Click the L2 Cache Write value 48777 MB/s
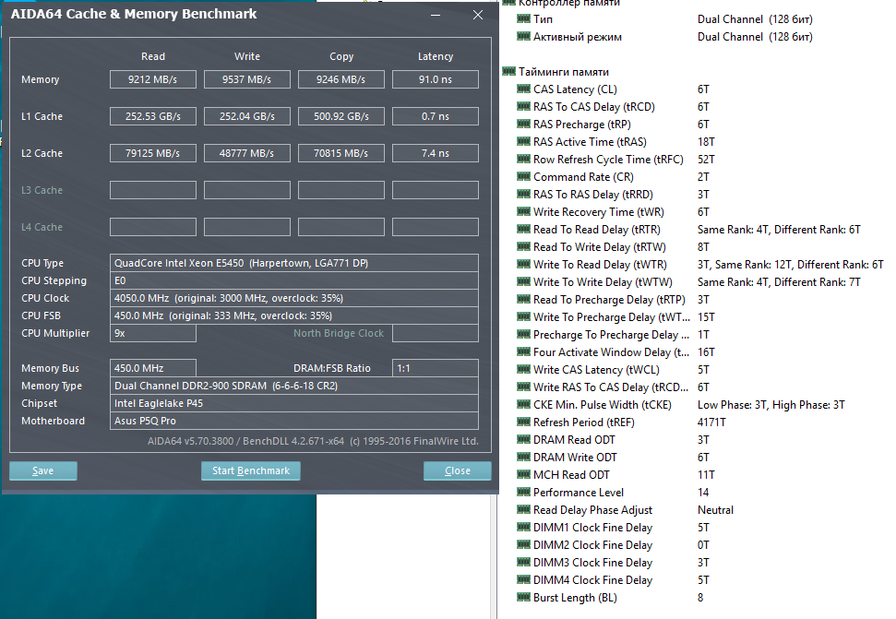This screenshot has height=619, width=896. (247, 153)
